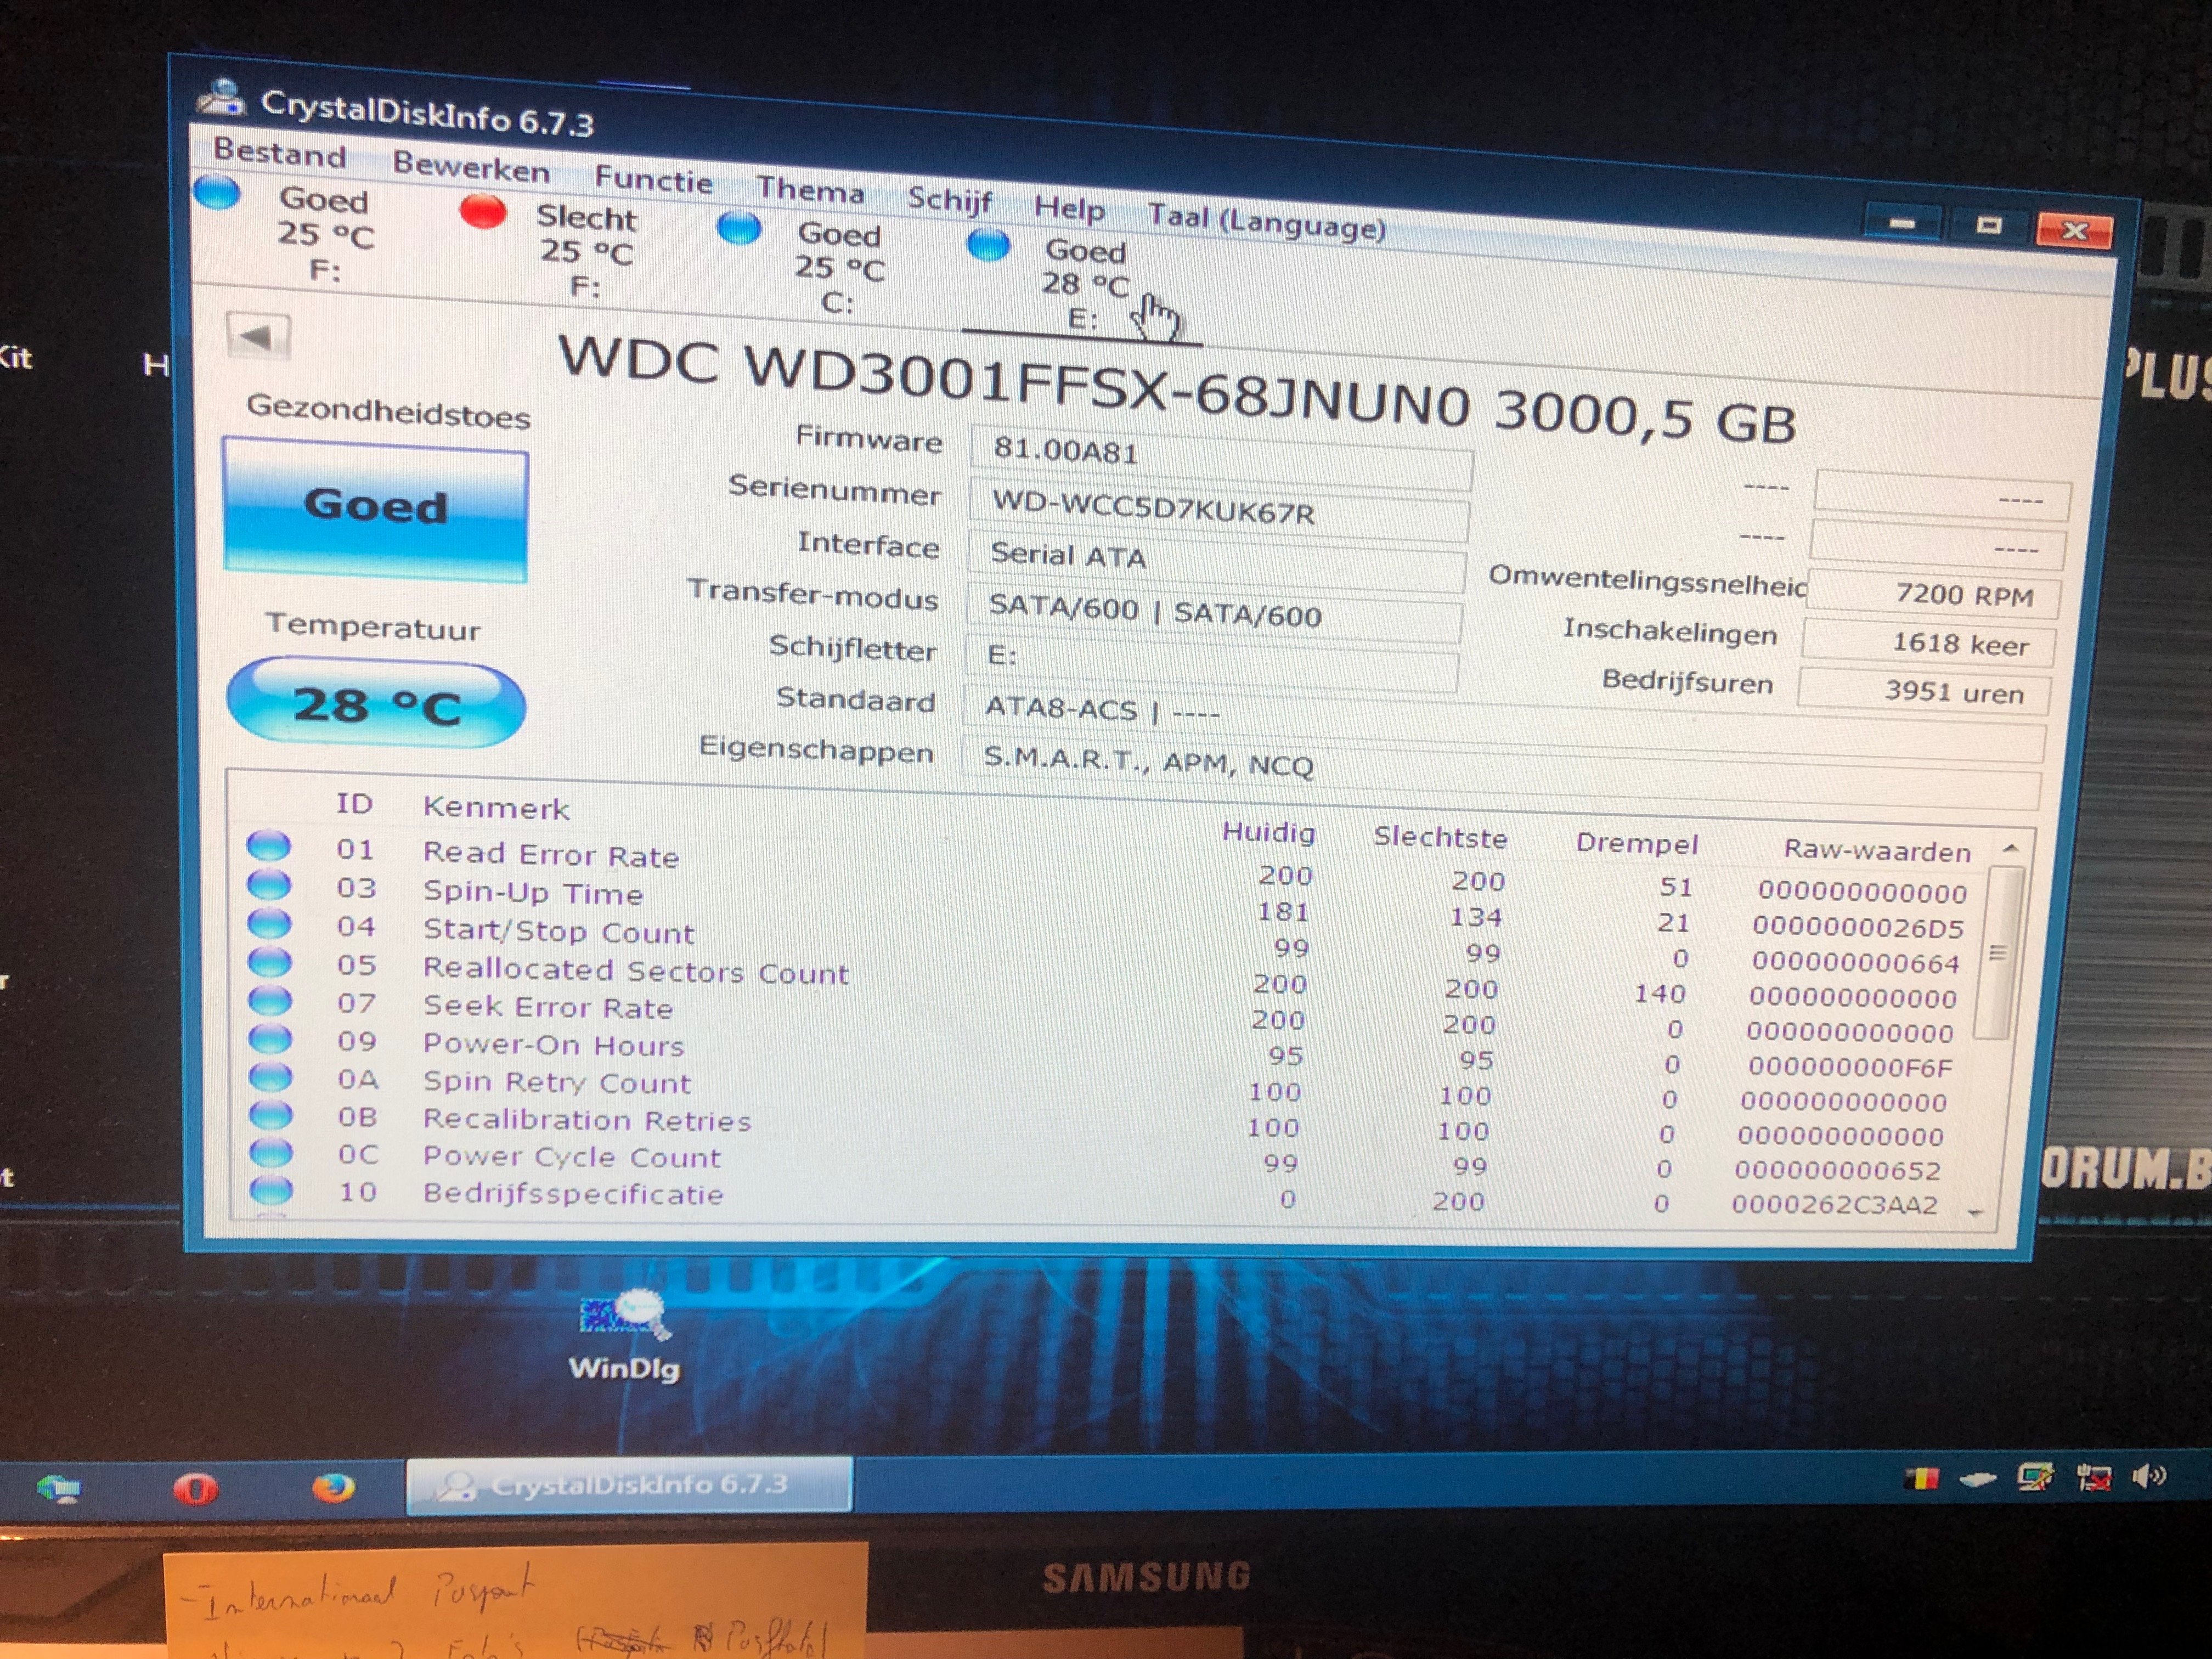2212x1659 pixels.
Task: Open the Functie menu
Action: [x=653, y=180]
